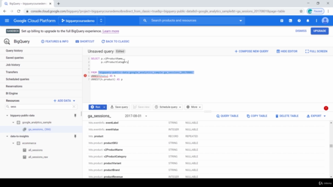Open the main navigation hamburger menu

coord(7,21)
